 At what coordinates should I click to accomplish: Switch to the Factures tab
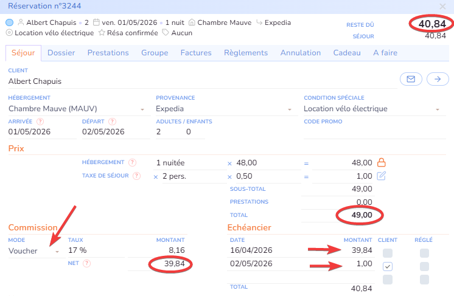pyautogui.click(x=196, y=53)
